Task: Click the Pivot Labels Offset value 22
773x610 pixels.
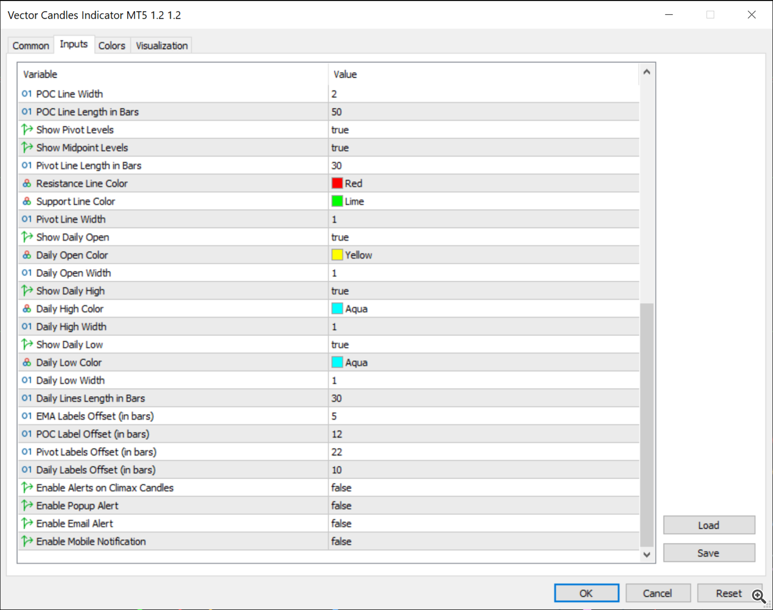Action: tap(337, 452)
